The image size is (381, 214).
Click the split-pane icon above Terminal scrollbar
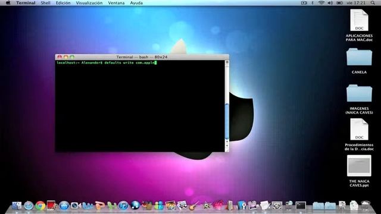(x=227, y=62)
